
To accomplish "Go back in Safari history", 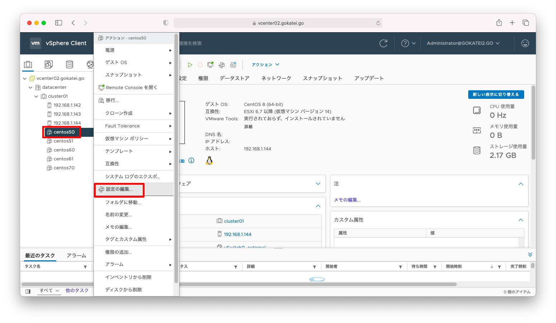I will click(x=73, y=23).
